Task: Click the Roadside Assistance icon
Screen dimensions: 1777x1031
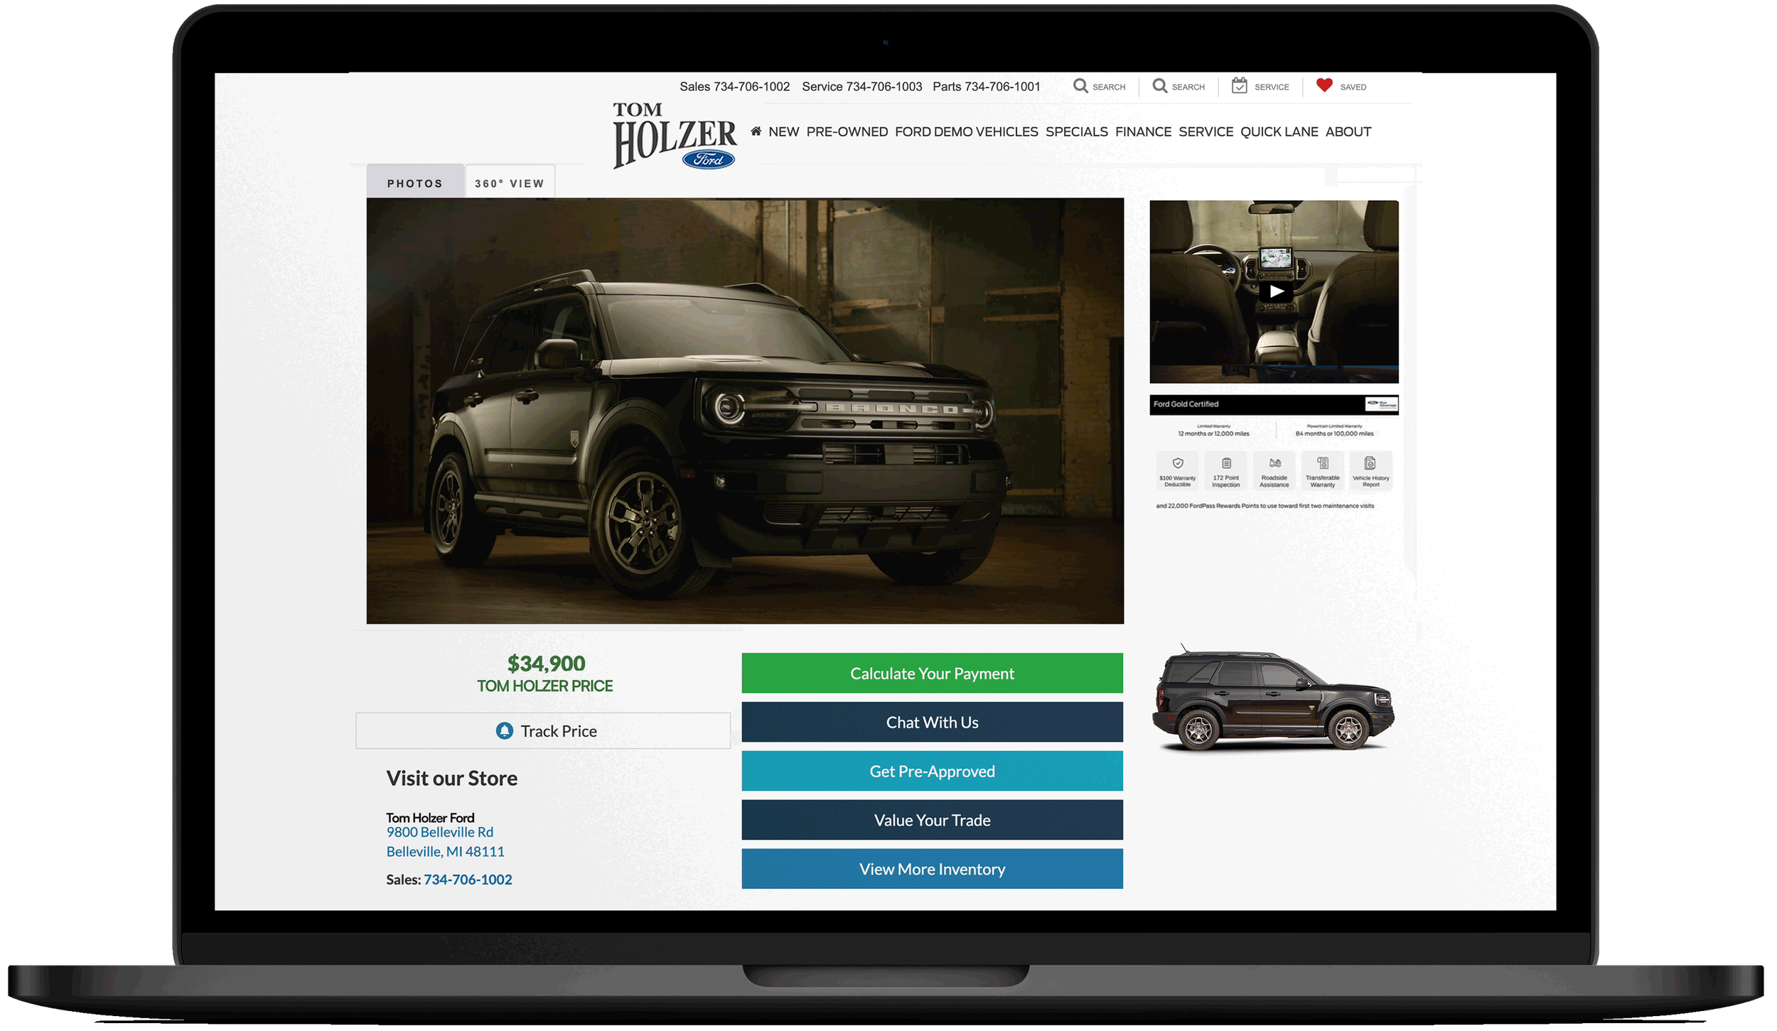Action: [x=1274, y=464]
